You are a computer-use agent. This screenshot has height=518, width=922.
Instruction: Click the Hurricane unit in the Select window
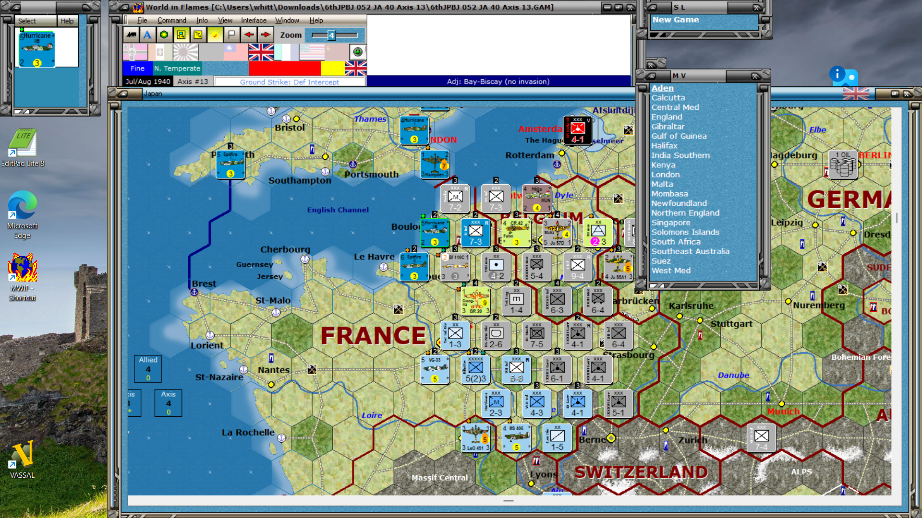tap(36, 49)
